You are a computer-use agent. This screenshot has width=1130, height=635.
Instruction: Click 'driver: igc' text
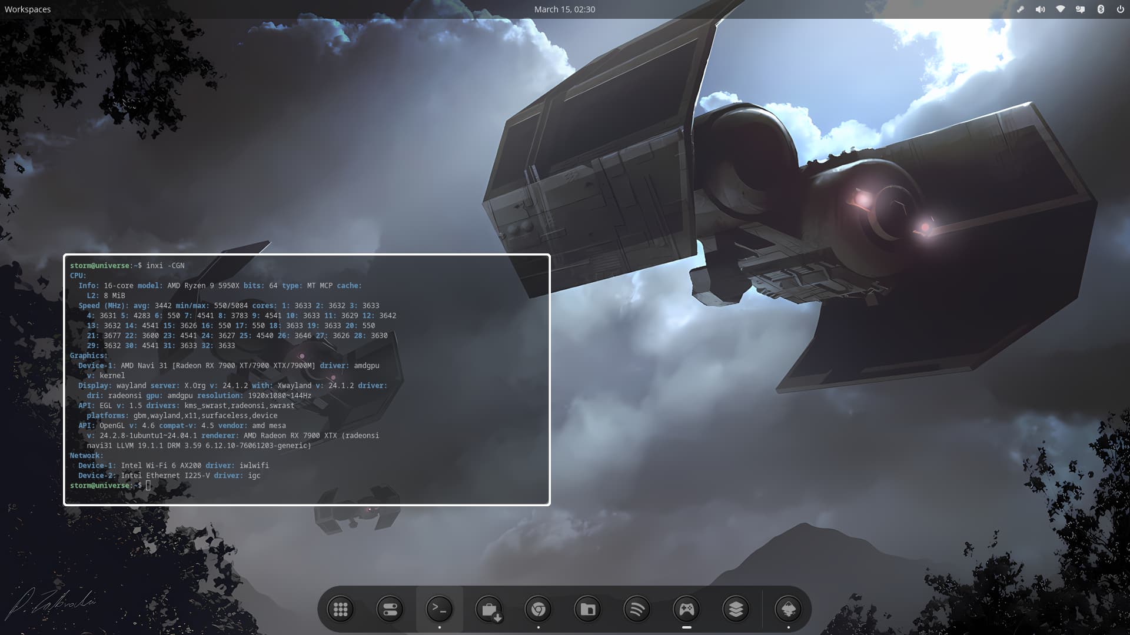[237, 476]
